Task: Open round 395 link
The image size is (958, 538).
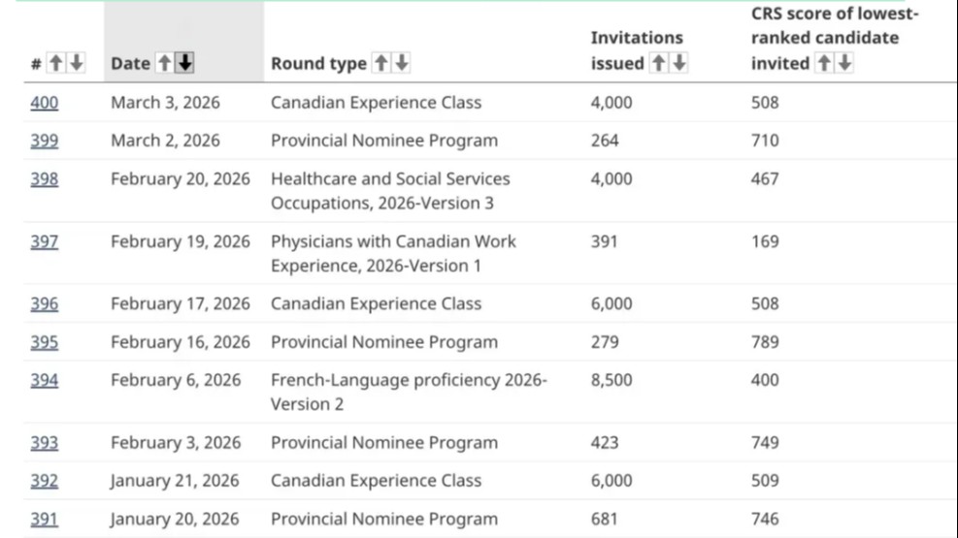Action: (x=44, y=342)
